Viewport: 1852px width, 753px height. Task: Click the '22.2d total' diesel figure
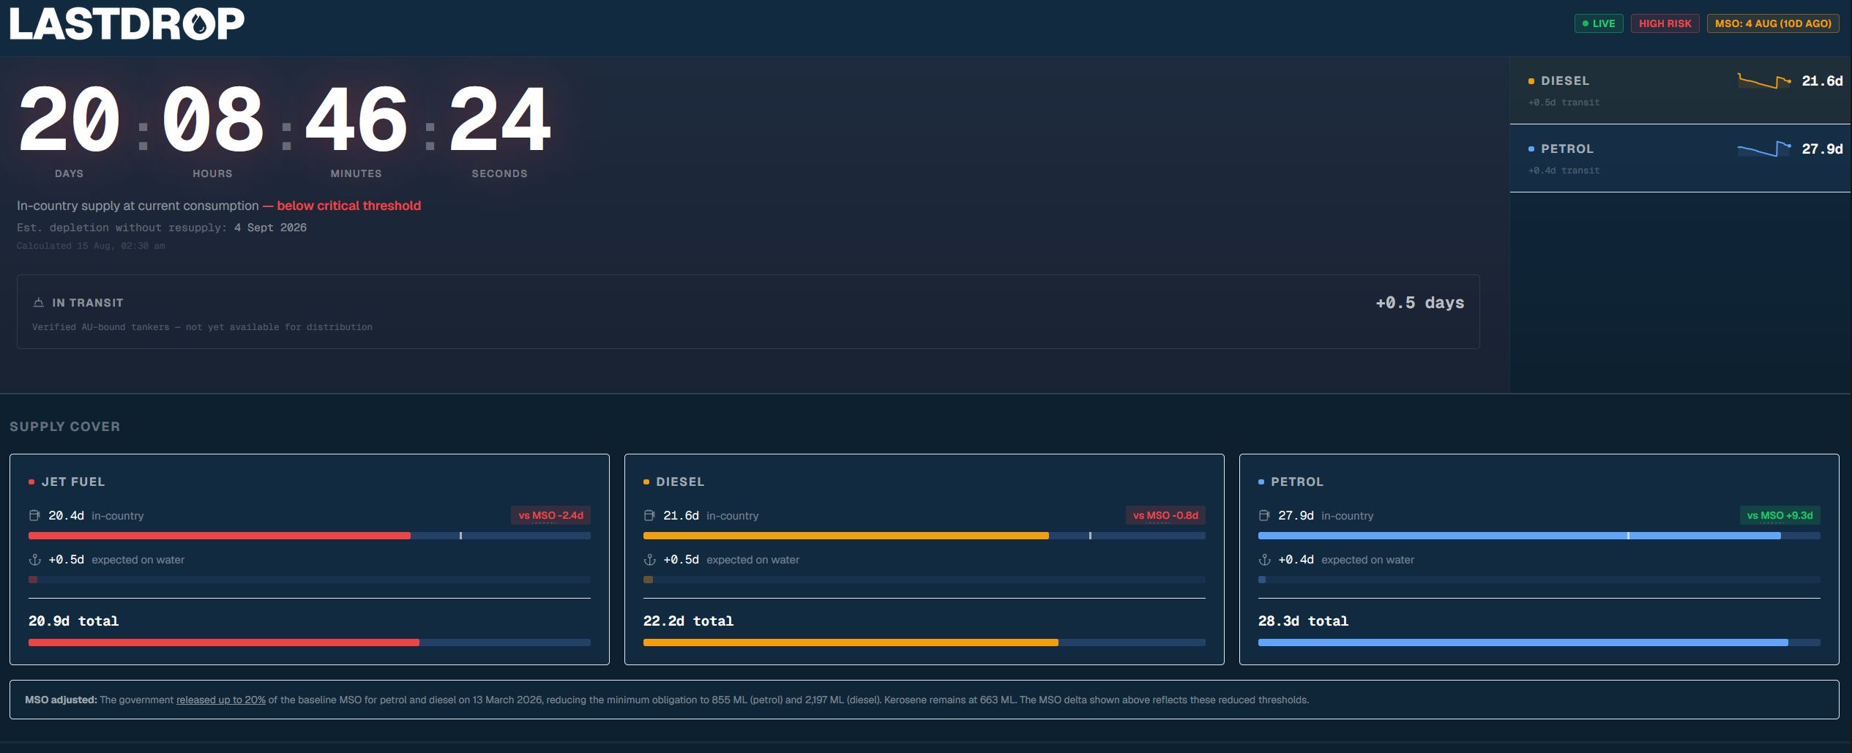tap(688, 621)
